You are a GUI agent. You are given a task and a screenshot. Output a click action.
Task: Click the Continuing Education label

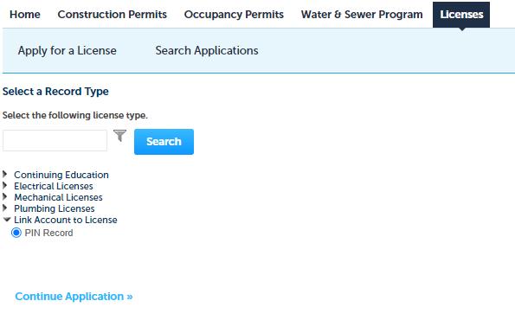(x=61, y=175)
